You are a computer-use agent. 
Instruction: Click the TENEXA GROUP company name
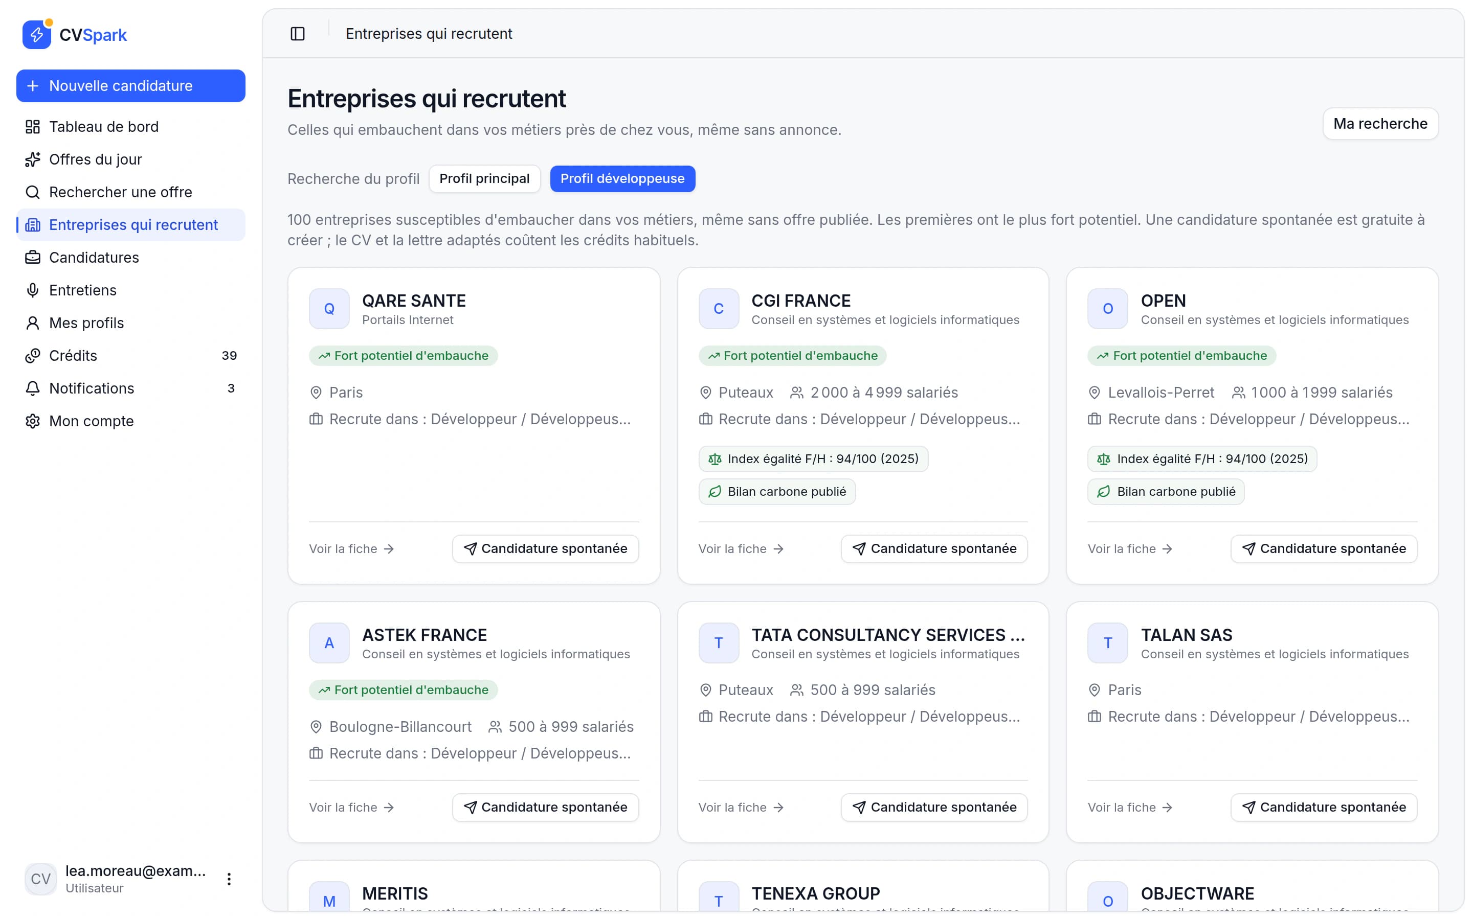point(816,894)
